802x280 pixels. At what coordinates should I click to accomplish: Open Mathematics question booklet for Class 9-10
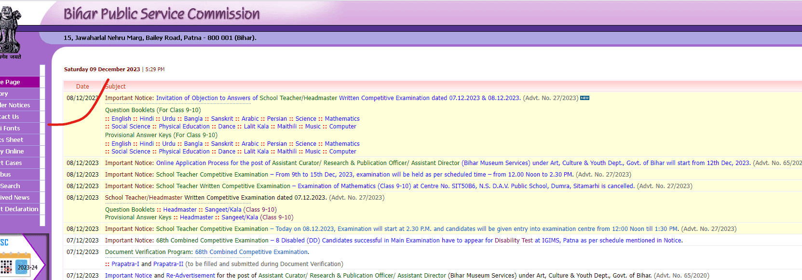(342, 119)
